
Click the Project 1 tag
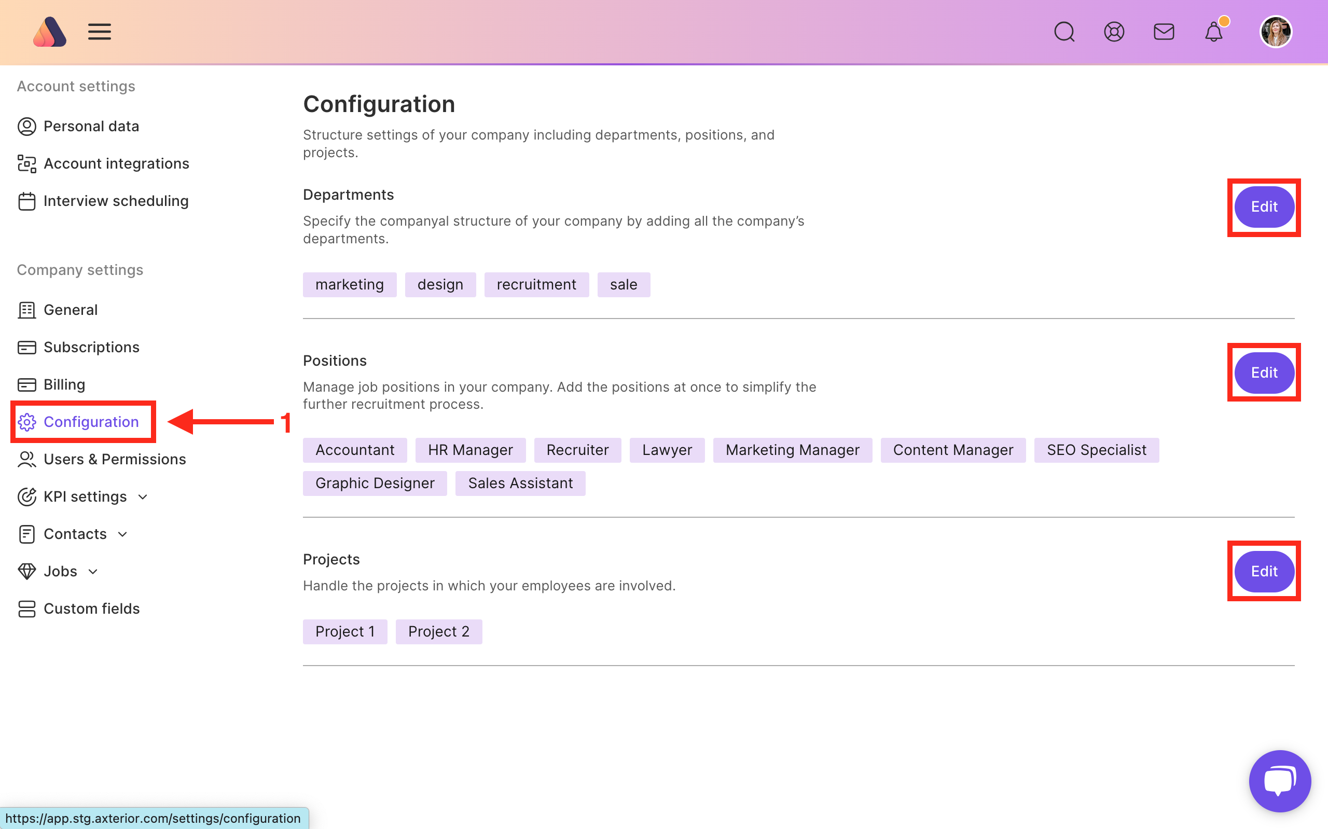(x=345, y=632)
